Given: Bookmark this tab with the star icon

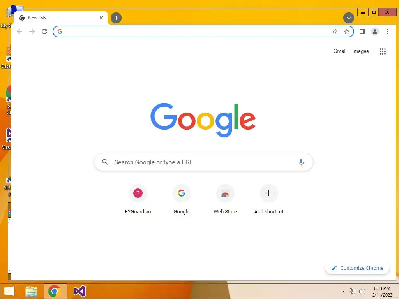Looking at the screenshot, I should (x=346, y=32).
